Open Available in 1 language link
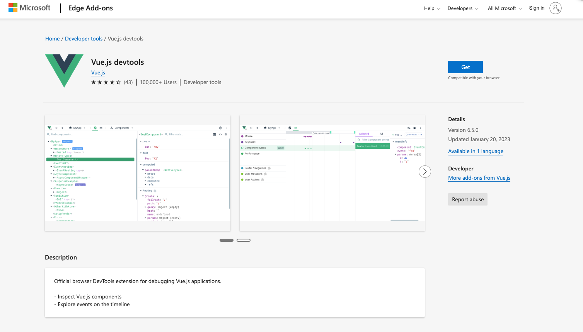583x332 pixels. [476, 151]
